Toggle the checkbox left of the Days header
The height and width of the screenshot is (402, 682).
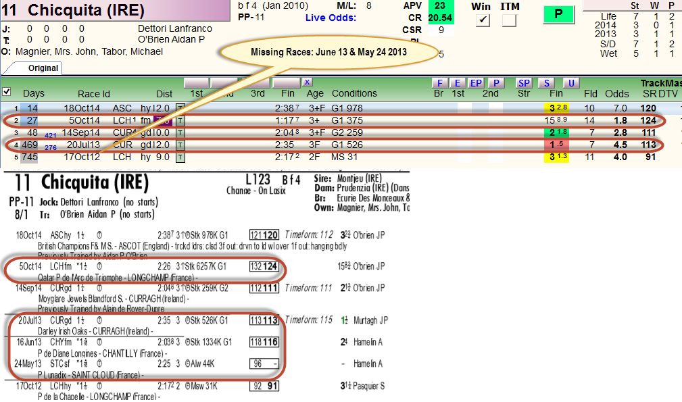(7, 92)
